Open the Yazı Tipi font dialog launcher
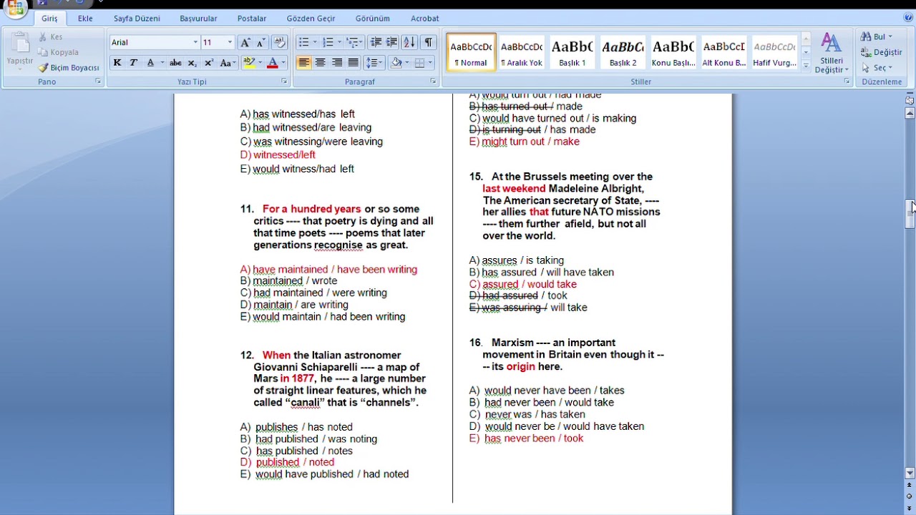Image resolution: width=916 pixels, height=515 pixels. (284, 82)
